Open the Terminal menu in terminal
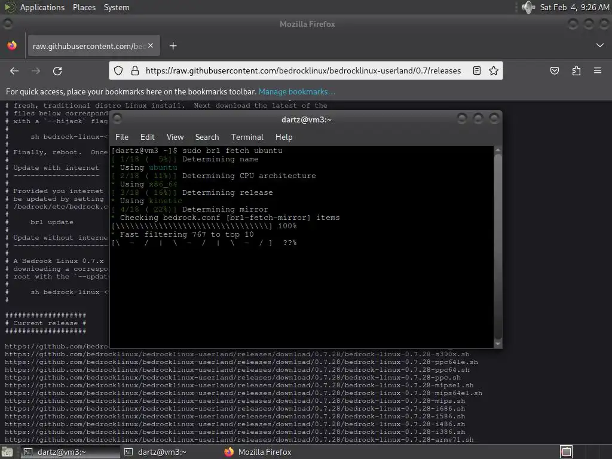Image resolution: width=612 pixels, height=459 pixels. tap(247, 137)
